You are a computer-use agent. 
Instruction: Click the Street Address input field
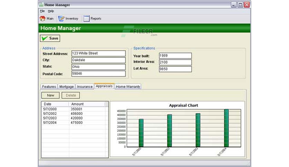[99, 53]
